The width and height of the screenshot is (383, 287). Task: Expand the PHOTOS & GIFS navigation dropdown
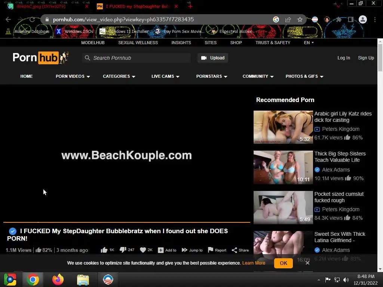pyautogui.click(x=304, y=76)
